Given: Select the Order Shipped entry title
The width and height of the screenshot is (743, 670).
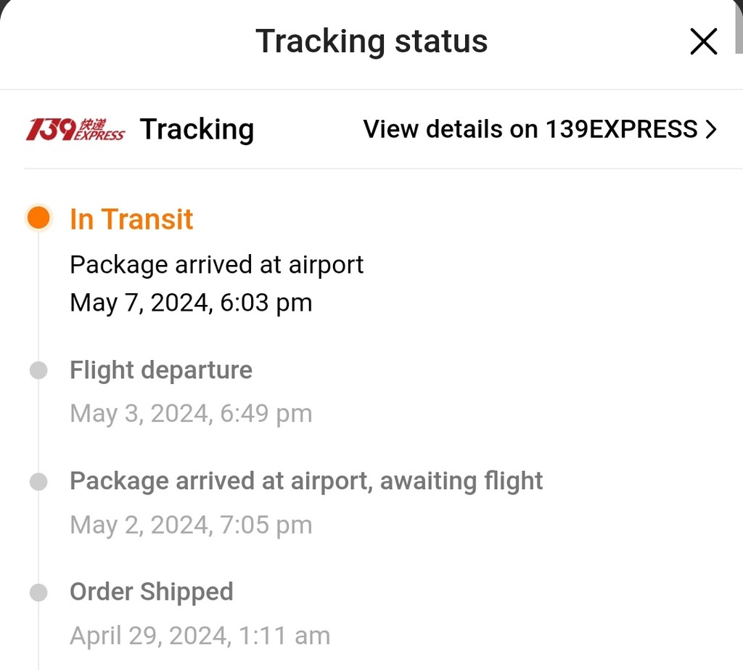Looking at the screenshot, I should 152,592.
